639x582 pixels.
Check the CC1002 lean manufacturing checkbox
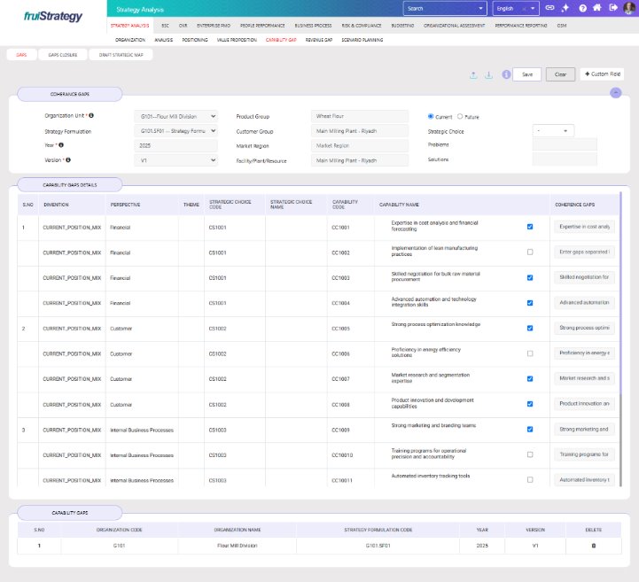[x=530, y=252]
